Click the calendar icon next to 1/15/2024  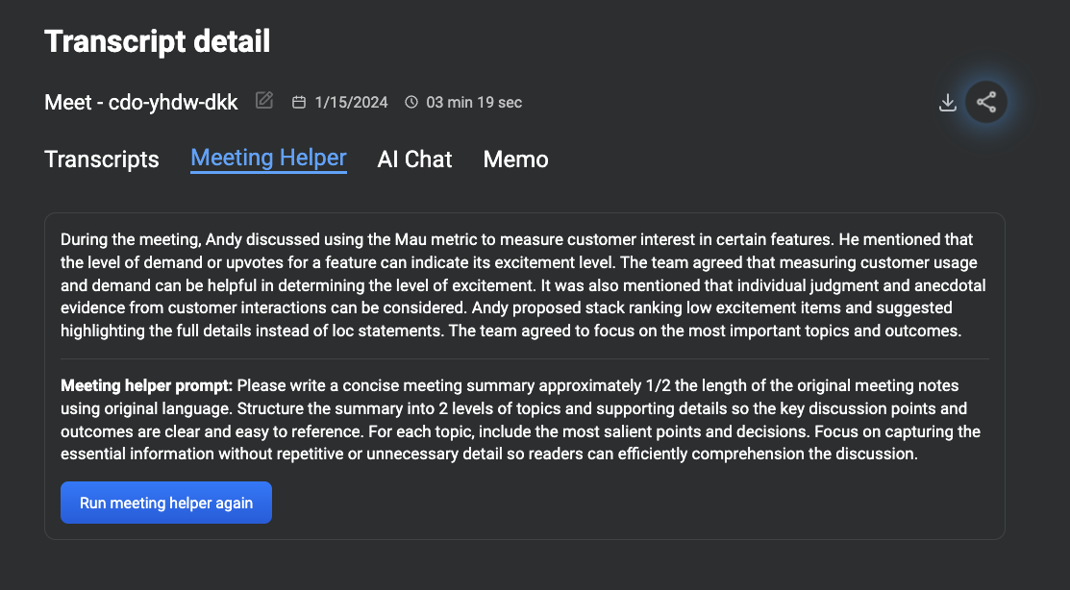tap(299, 102)
